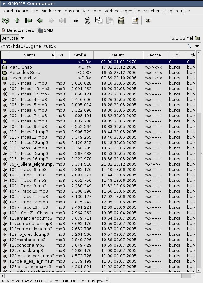Open the Datei menu

pyautogui.click(x=8, y=11)
